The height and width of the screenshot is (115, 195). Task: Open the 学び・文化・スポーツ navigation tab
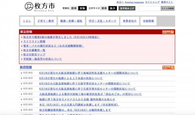pos(102,21)
